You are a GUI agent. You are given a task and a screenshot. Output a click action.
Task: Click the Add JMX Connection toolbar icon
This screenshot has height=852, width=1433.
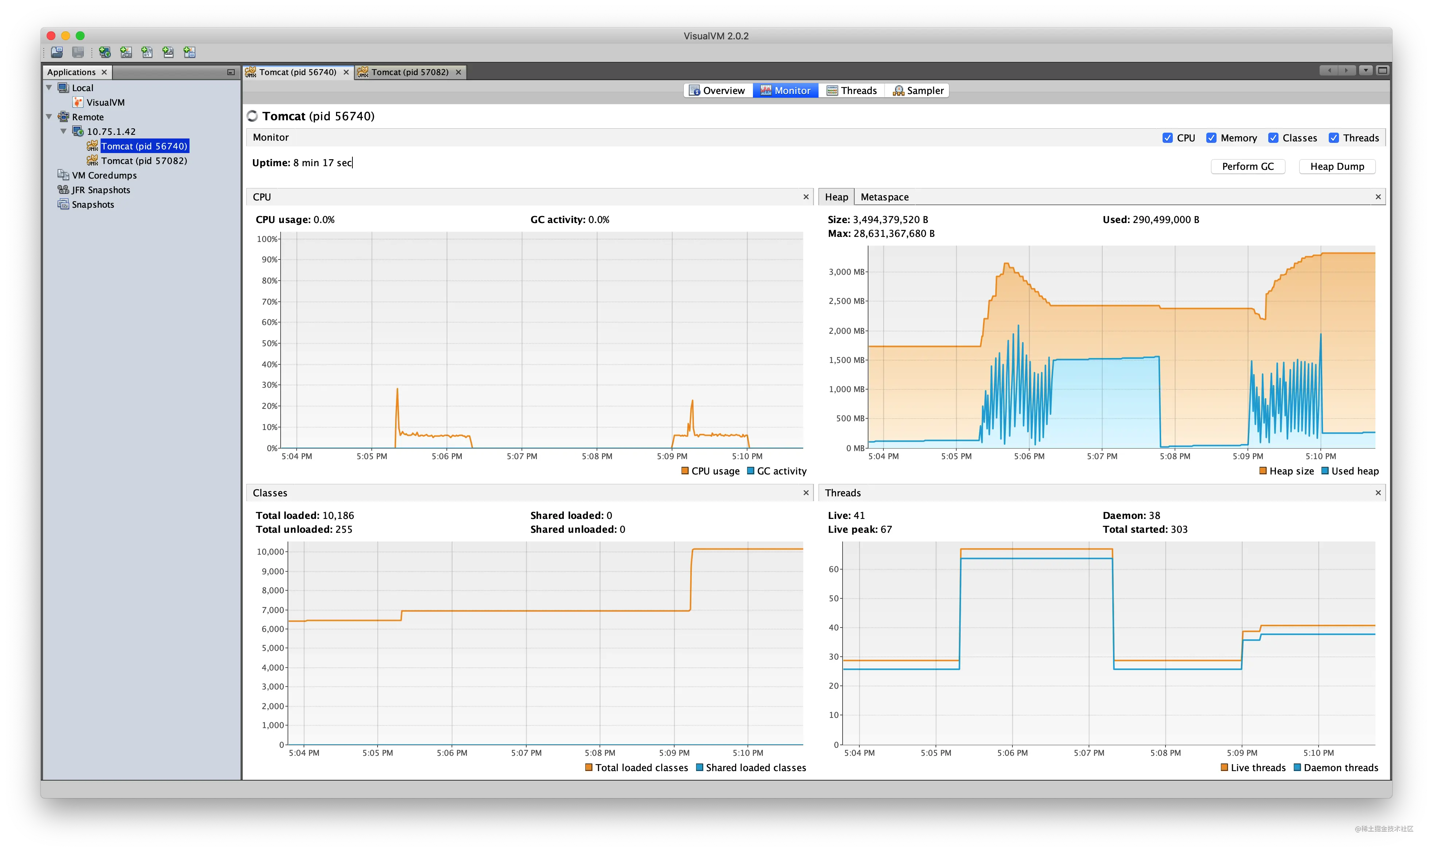click(126, 52)
